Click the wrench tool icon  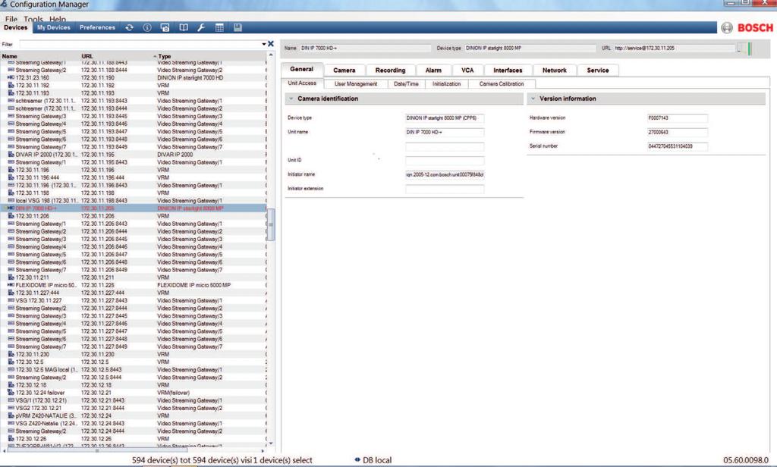pyautogui.click(x=201, y=28)
